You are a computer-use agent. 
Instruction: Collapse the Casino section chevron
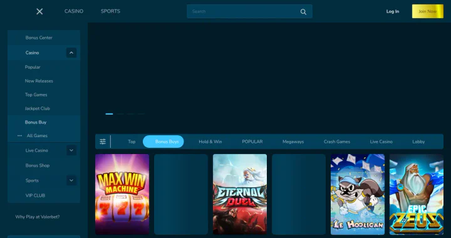(x=71, y=53)
